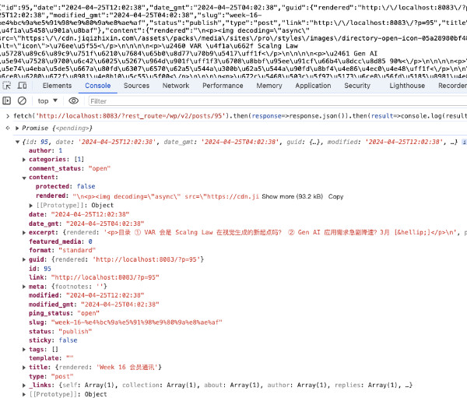This screenshot has width=467, height=398.
Task: Select the sticky: false row
Action: click(53, 340)
